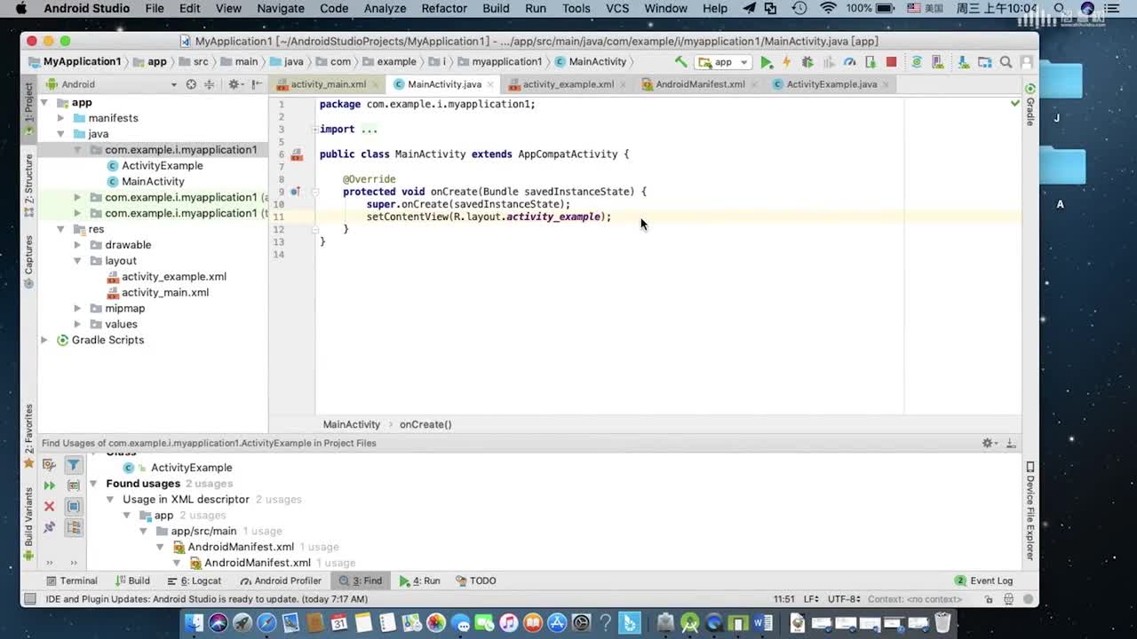Click the breakpoint marker beside line 9

point(296,192)
